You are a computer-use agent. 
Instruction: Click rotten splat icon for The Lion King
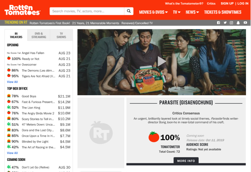pos(9,107)
